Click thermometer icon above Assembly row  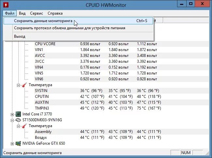click(24, 126)
